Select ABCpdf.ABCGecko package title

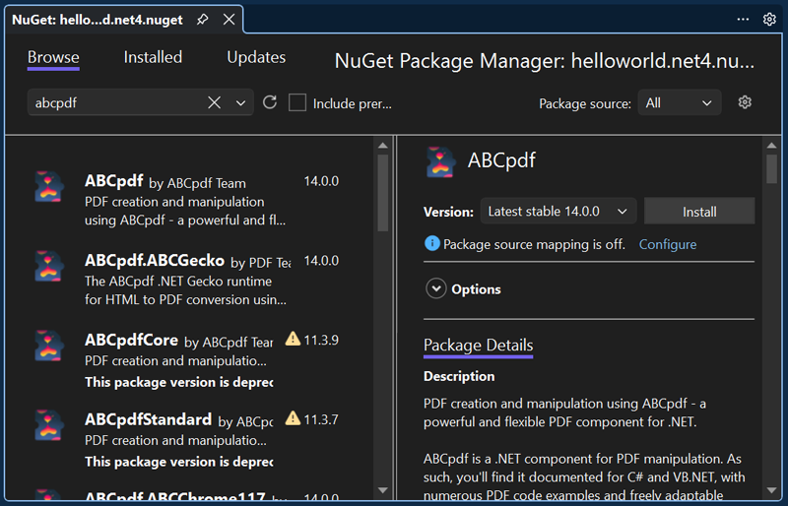(x=155, y=260)
